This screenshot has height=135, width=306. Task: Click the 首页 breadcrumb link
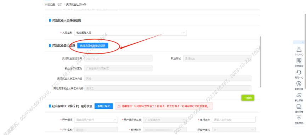59,4
